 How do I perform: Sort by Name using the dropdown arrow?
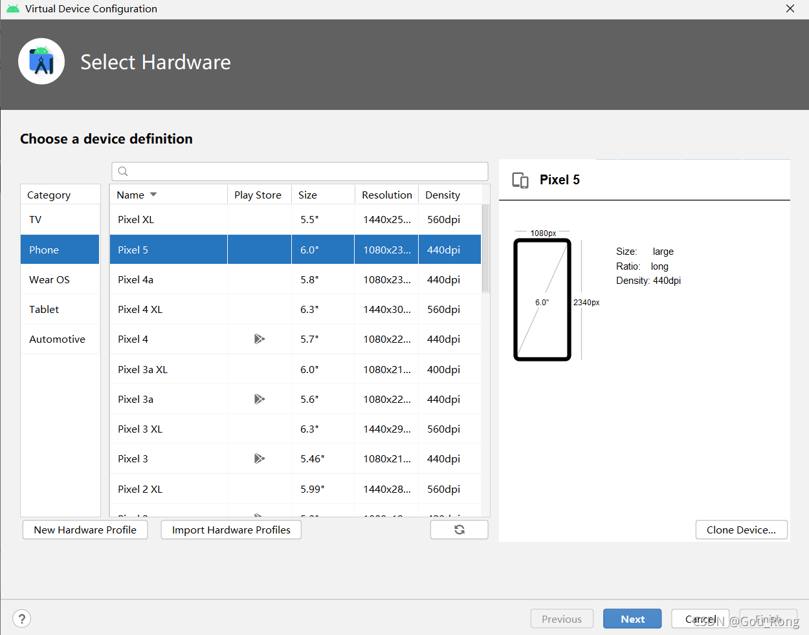coord(153,195)
